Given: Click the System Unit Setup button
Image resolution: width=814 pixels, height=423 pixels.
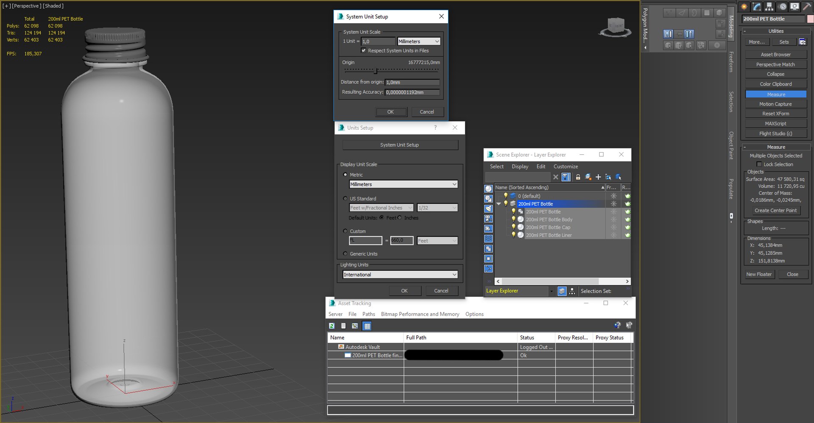Looking at the screenshot, I should (x=400, y=145).
